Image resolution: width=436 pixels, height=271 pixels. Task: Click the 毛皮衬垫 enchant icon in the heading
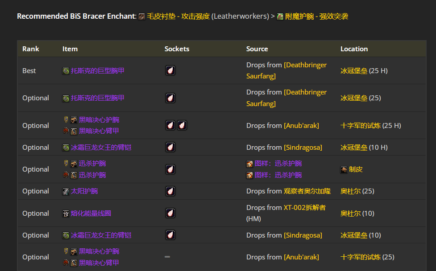(x=142, y=16)
